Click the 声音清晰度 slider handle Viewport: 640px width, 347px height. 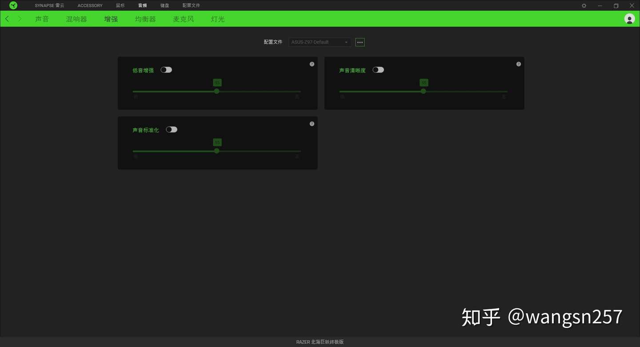click(423, 91)
